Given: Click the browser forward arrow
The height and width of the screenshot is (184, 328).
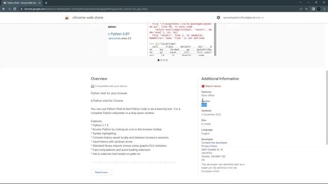Looking at the screenshot, I should (9, 9).
